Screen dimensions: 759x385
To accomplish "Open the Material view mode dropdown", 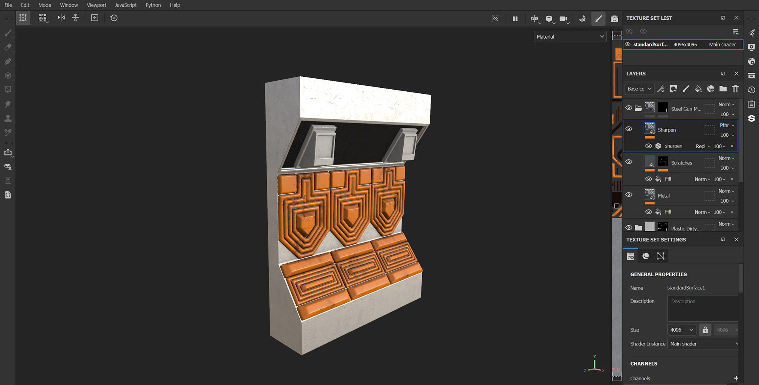I will point(570,36).
